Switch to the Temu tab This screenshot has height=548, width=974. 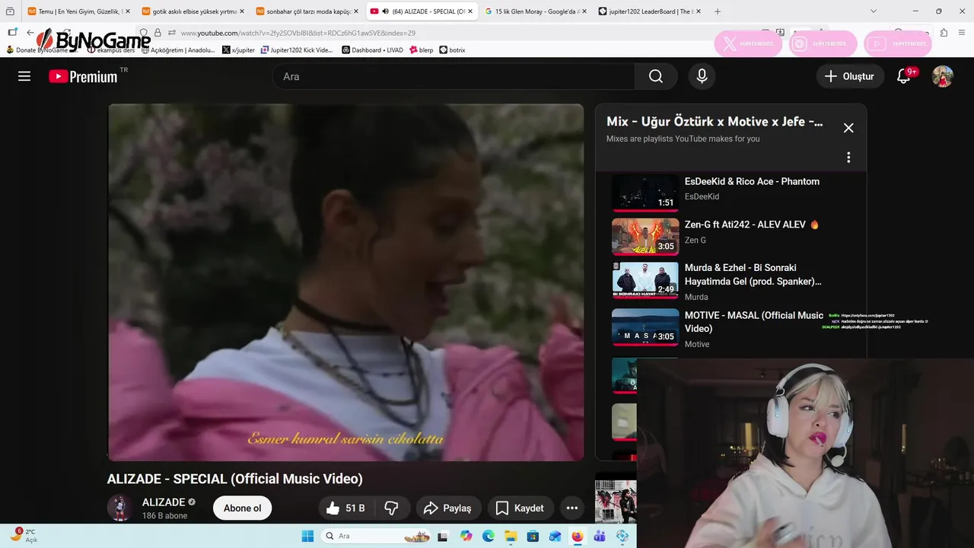(x=78, y=11)
